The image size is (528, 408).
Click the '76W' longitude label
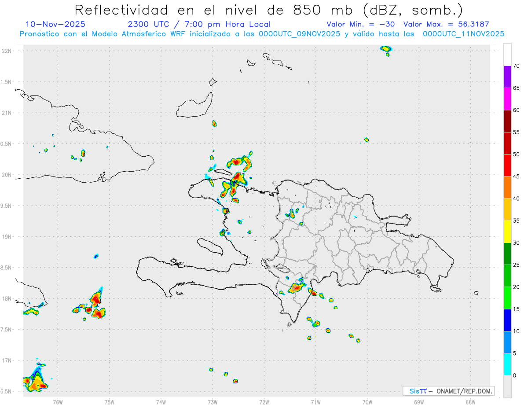point(58,401)
